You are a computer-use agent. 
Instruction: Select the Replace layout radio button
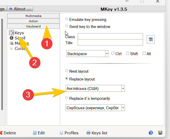point(67,79)
